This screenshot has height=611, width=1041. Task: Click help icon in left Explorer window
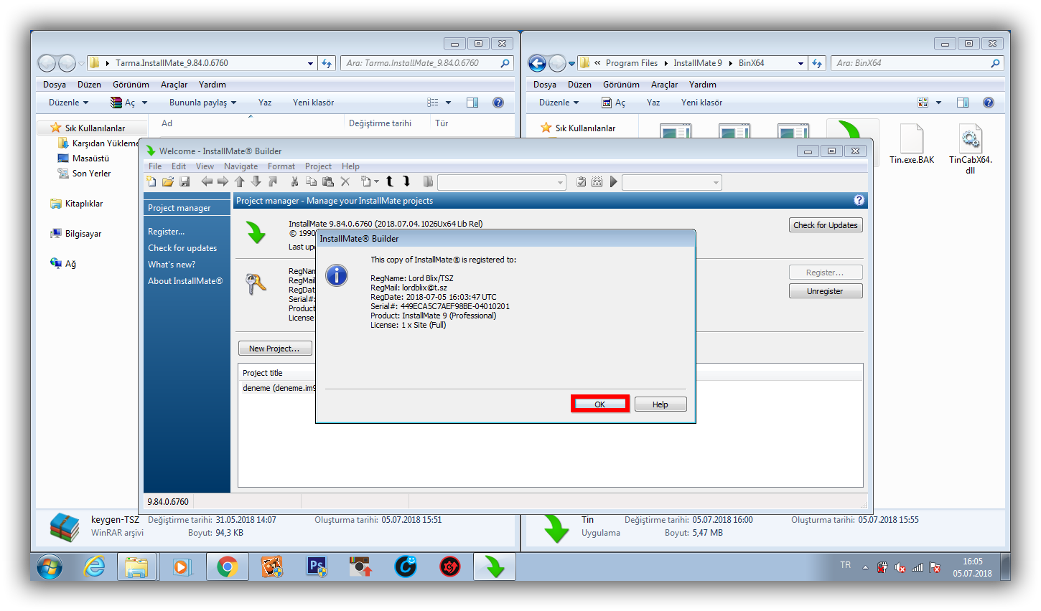coord(498,103)
